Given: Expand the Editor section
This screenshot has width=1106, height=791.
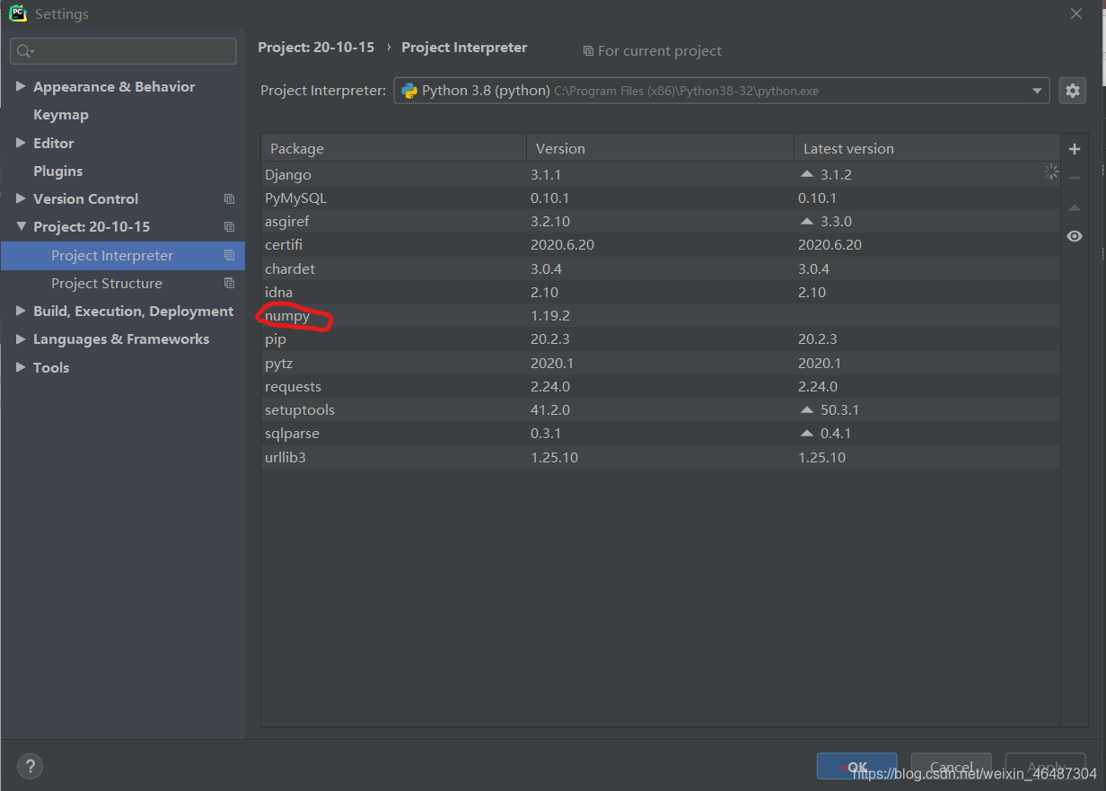Looking at the screenshot, I should click(21, 143).
